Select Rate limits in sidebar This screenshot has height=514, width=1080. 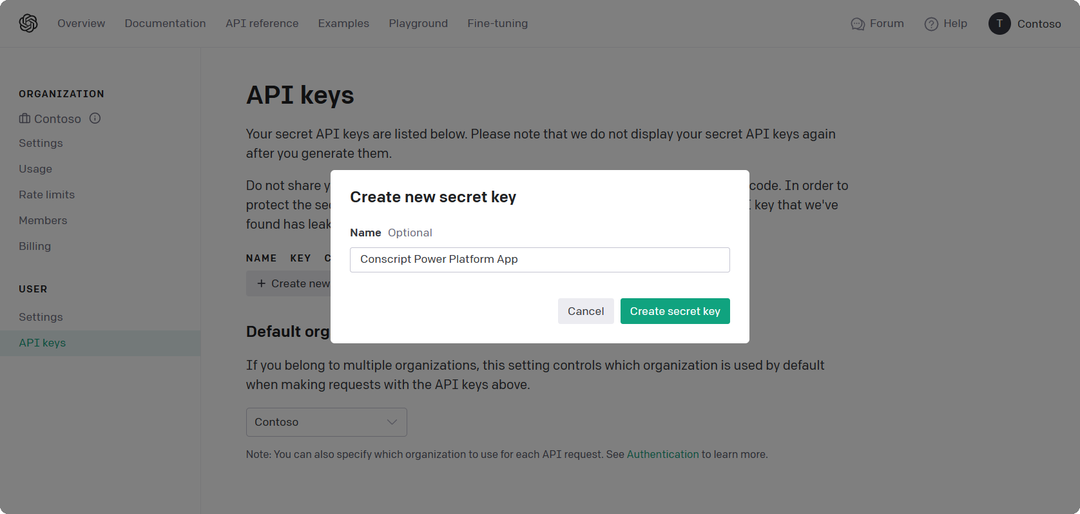46,195
